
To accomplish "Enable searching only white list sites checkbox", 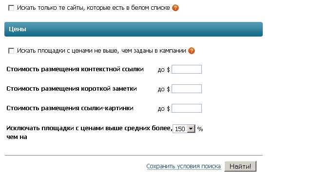I will point(11,8).
